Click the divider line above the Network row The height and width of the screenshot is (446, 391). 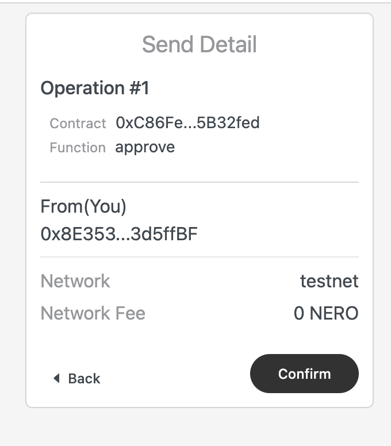tap(199, 257)
